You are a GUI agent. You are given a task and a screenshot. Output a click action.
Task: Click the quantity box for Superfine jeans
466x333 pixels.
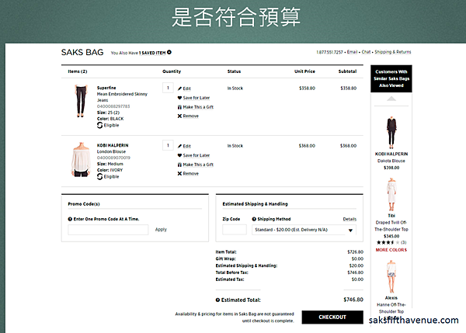(x=168, y=88)
